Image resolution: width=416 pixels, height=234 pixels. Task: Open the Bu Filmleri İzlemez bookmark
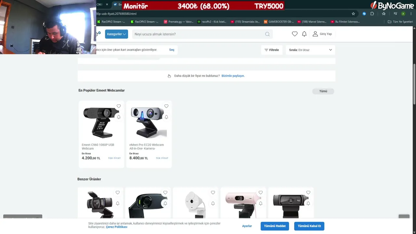345,22
